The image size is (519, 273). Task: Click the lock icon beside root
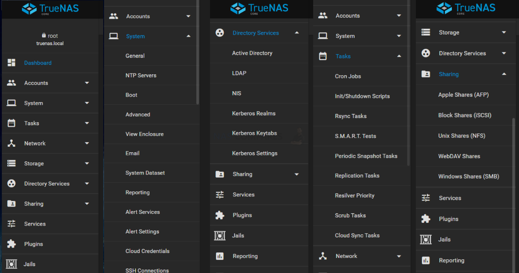point(44,36)
